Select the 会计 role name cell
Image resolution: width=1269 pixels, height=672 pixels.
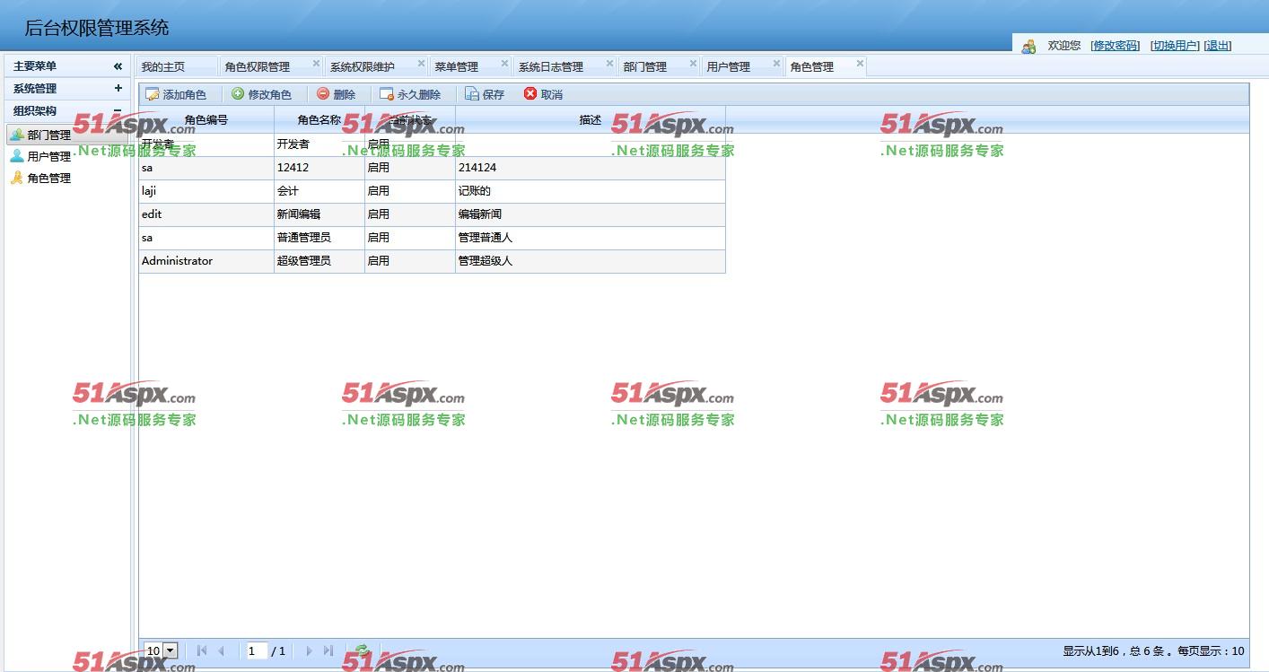319,191
